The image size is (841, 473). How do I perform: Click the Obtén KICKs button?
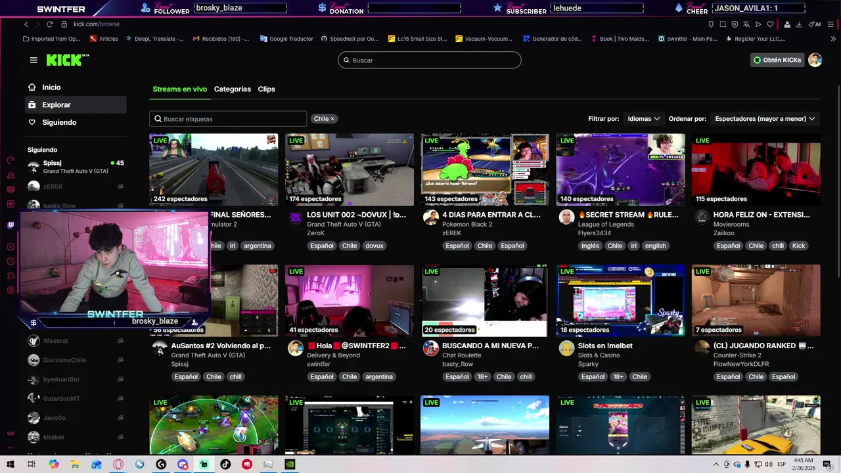[x=777, y=60]
